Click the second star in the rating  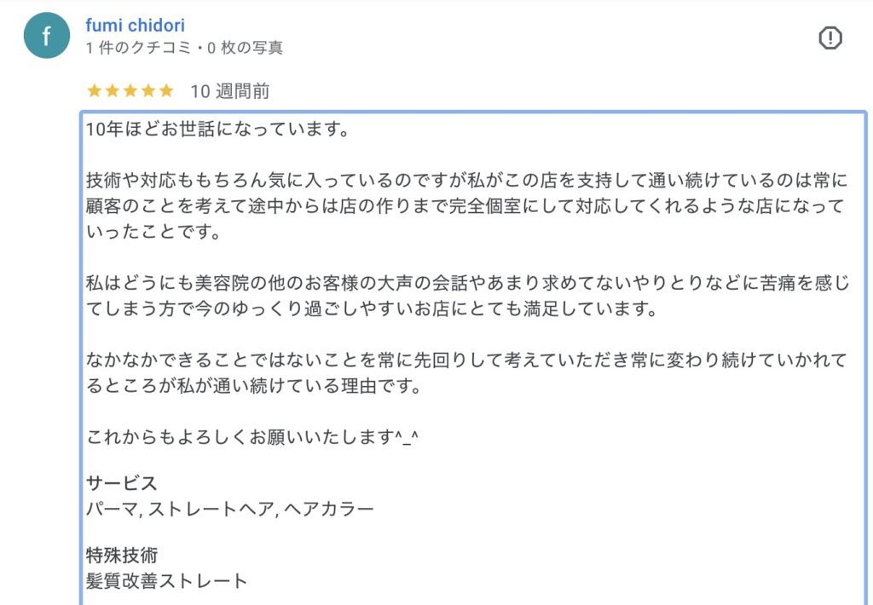(x=112, y=90)
